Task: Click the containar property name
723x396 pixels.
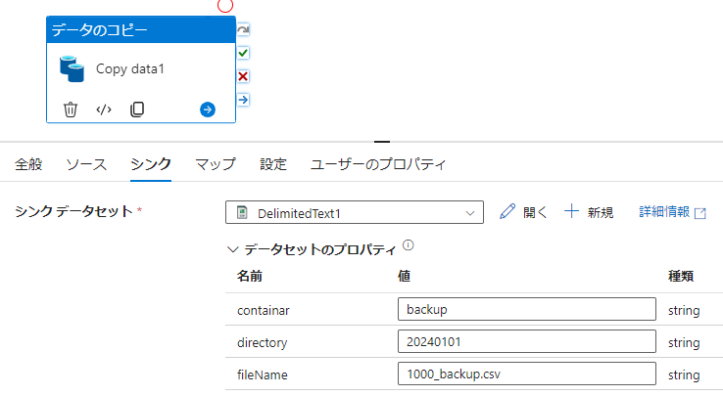Action: pyautogui.click(x=264, y=311)
